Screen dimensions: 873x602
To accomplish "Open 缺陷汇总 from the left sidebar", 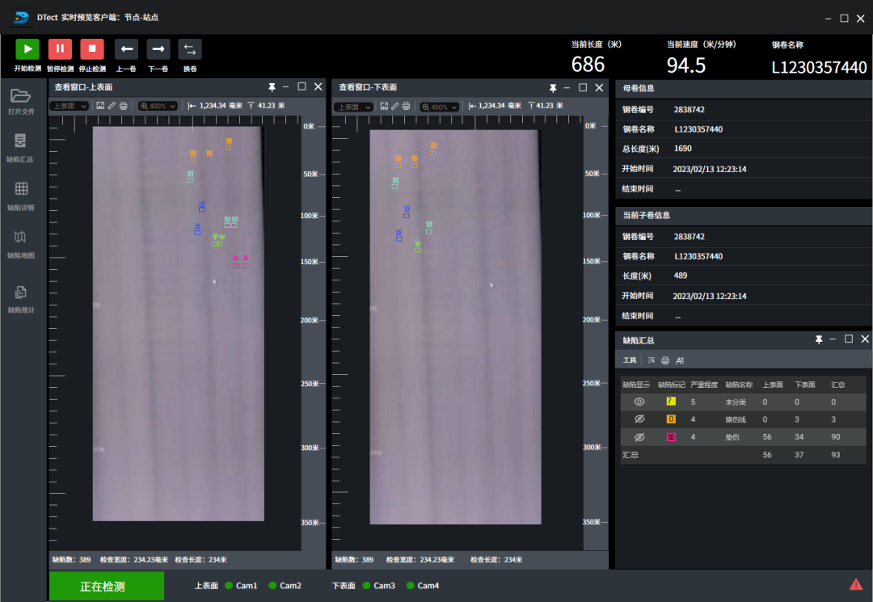I will [x=20, y=141].
